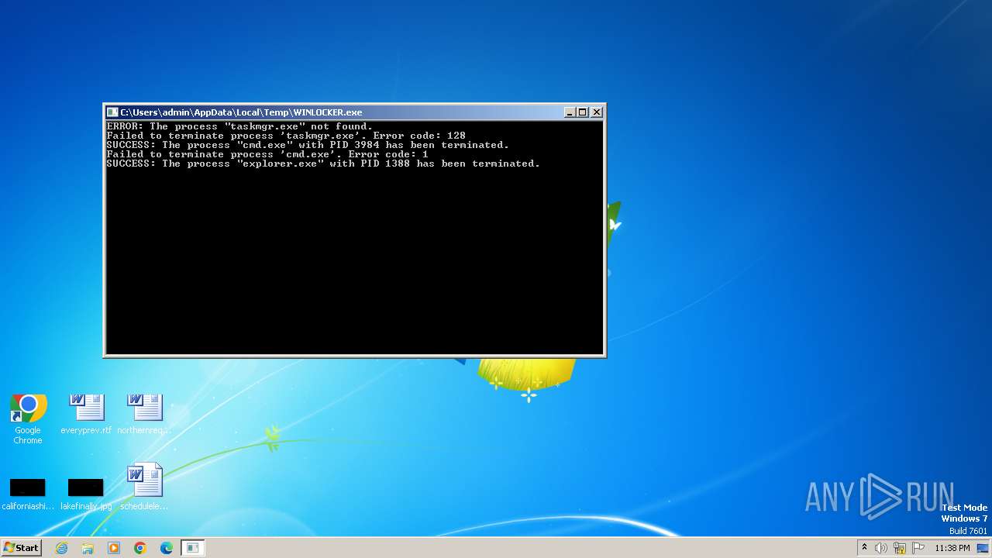992x558 pixels.
Task: Minimize the WINLOCKER.exe console window
Action: (570, 112)
